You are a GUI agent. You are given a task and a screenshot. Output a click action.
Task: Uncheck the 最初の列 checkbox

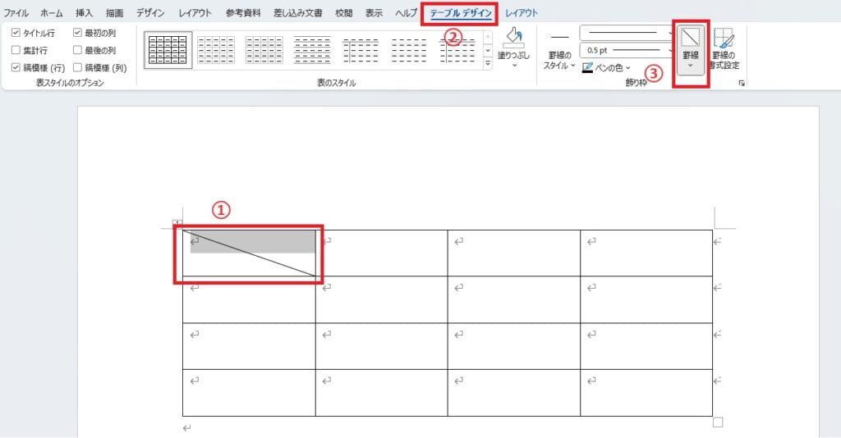pyautogui.click(x=77, y=33)
